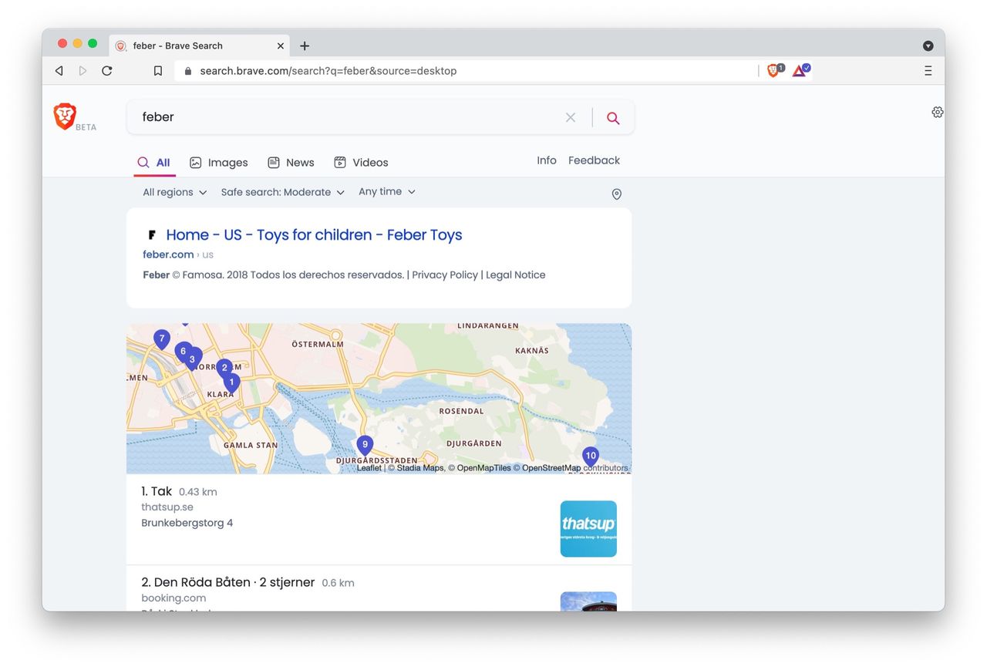Click the GAMLA STAN map label
The width and height of the screenshot is (987, 667).
(x=251, y=445)
